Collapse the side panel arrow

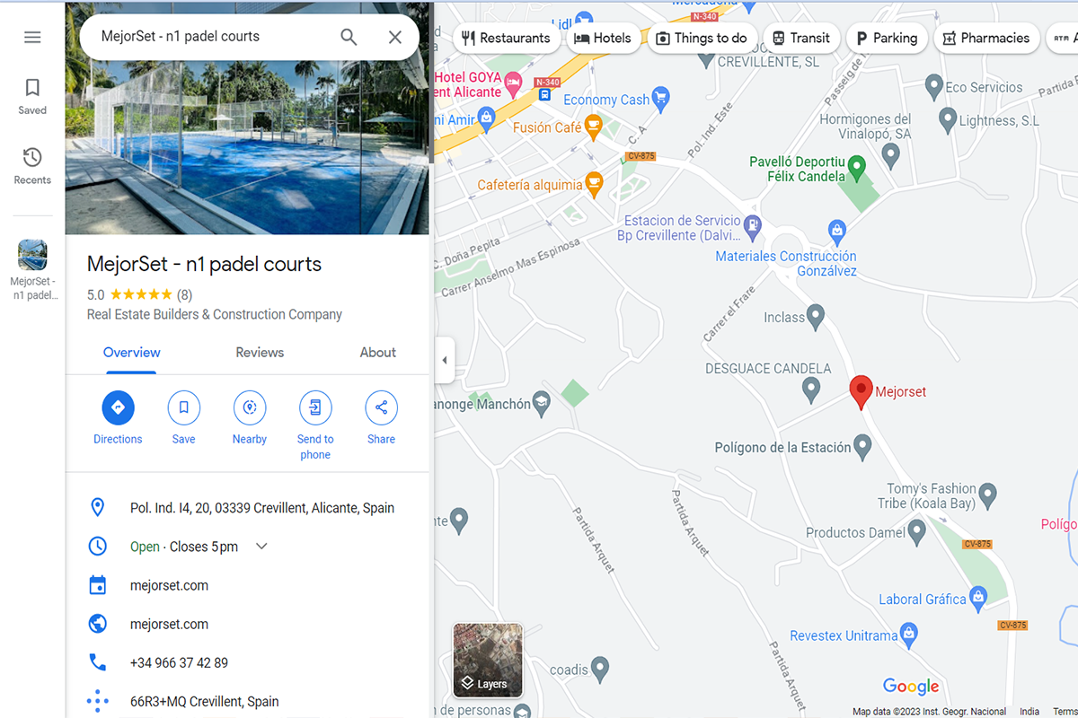point(443,360)
